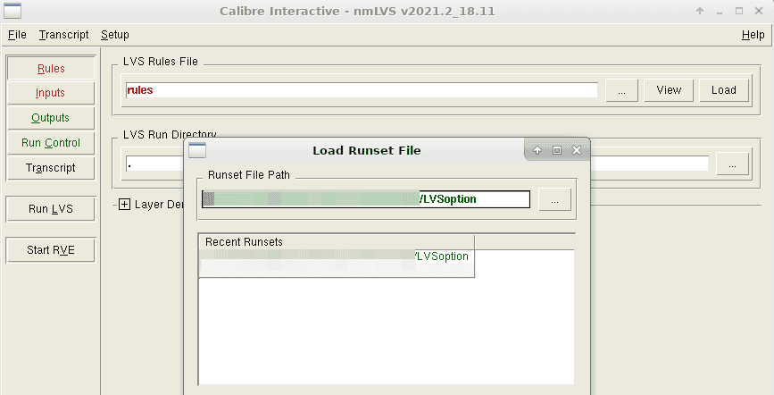Click Load for the LVS rules file
774x395 pixels.
[x=724, y=90]
